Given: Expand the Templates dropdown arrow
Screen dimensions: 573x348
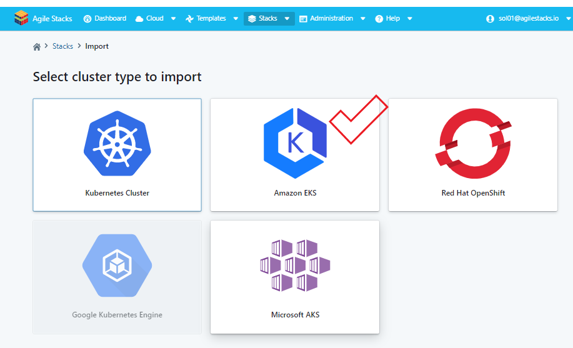Looking at the screenshot, I should coord(236,19).
